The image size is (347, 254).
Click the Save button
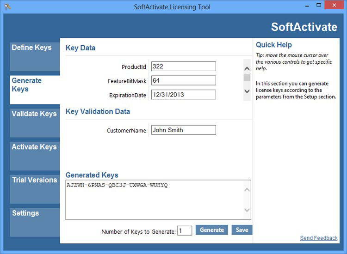click(242, 230)
